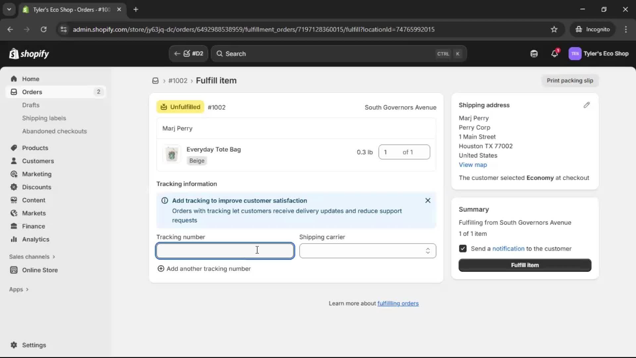Open the Orders breadcrumb inbox icon
The width and height of the screenshot is (636, 358).
click(x=155, y=81)
